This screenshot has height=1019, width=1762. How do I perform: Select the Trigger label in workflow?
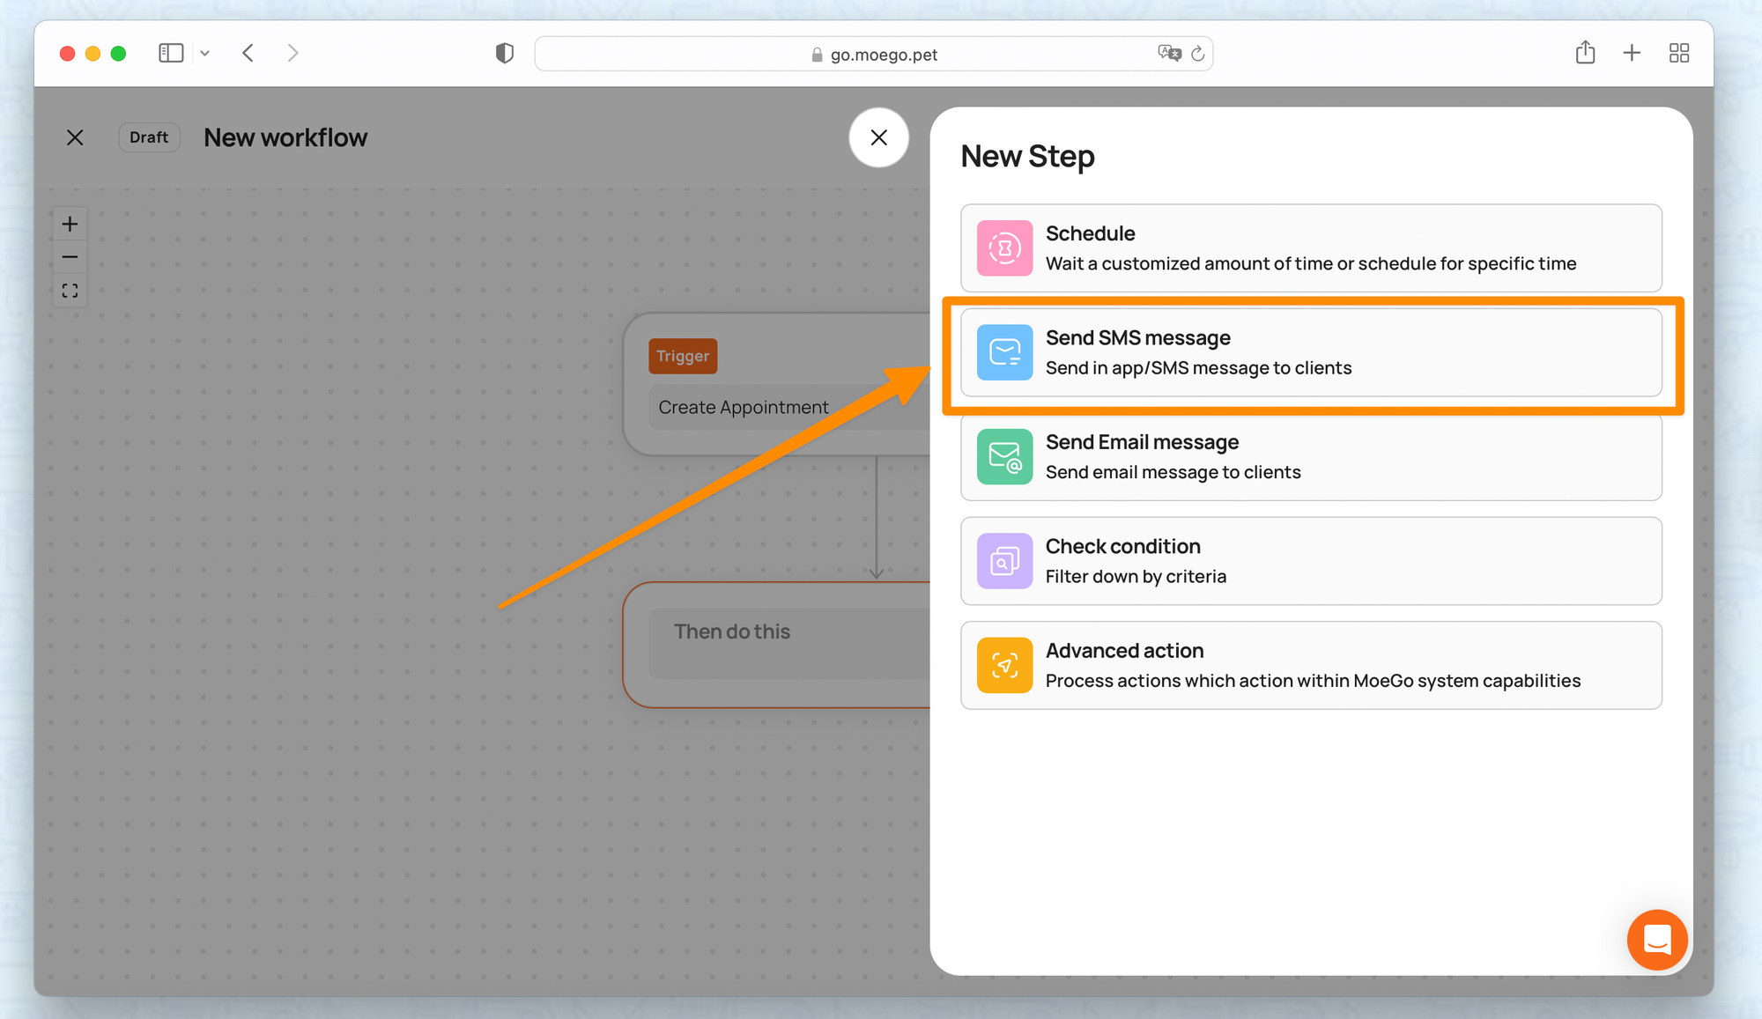pos(683,356)
